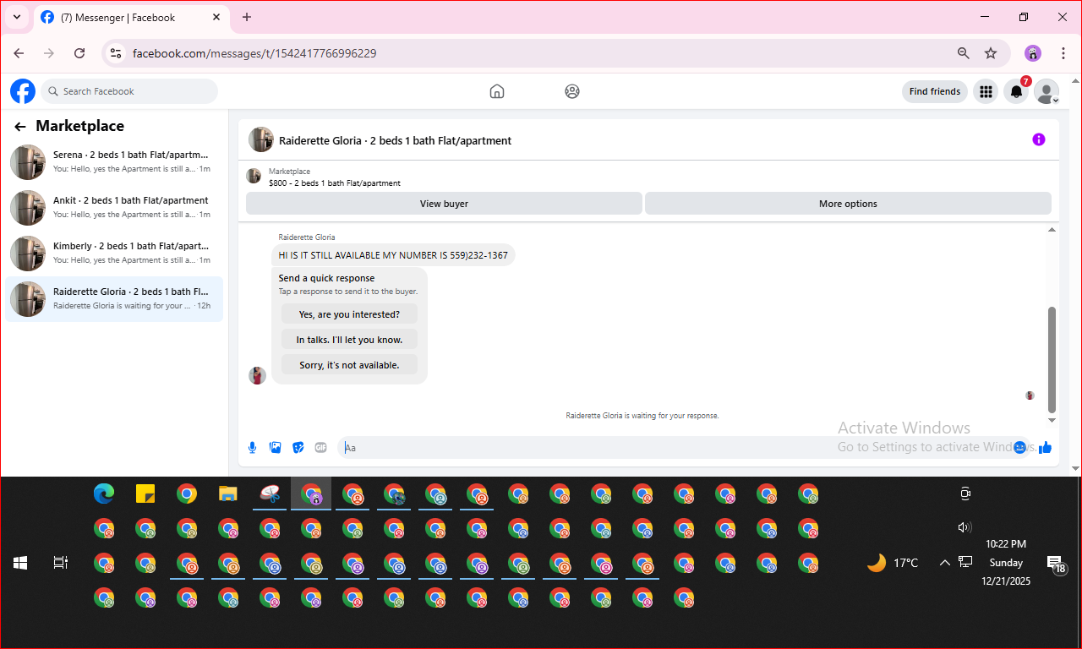
Task: Open the Groups icon in Facebook header
Action: [x=572, y=91]
